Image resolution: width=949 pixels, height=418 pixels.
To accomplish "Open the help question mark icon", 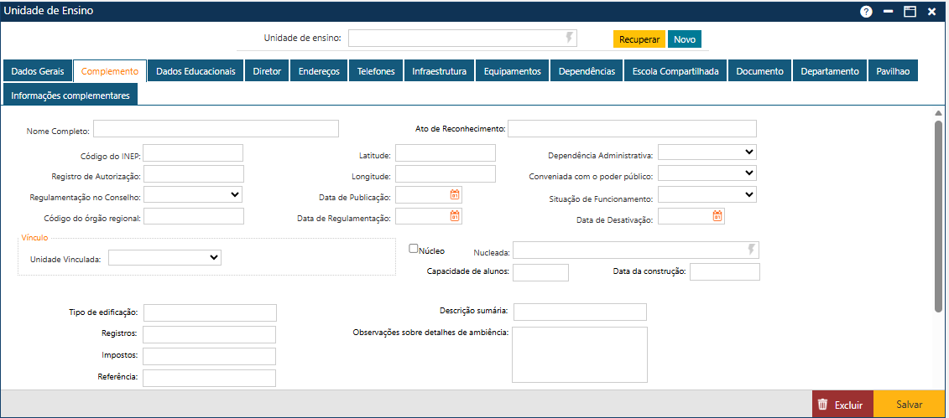I will [866, 12].
